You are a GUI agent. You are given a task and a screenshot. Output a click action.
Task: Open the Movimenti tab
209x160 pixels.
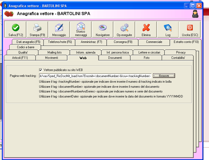(51, 58)
